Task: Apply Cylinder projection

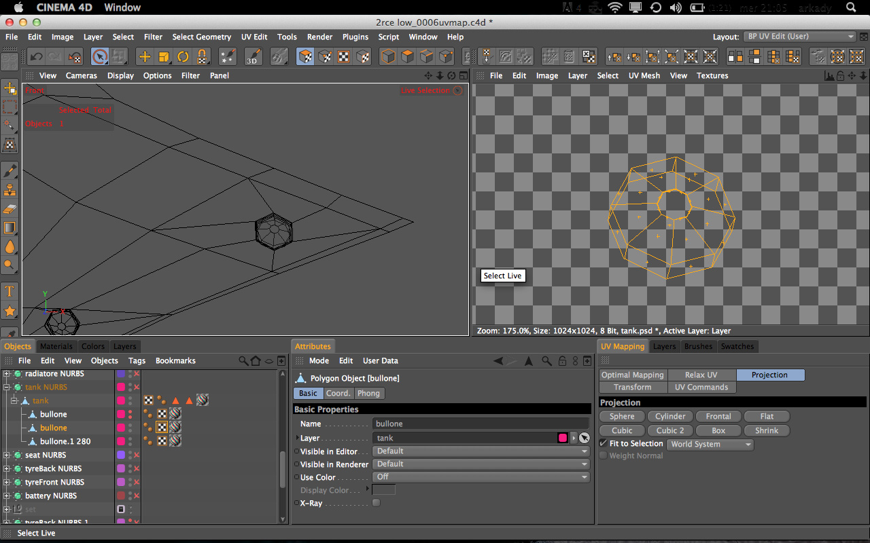Action: [670, 416]
